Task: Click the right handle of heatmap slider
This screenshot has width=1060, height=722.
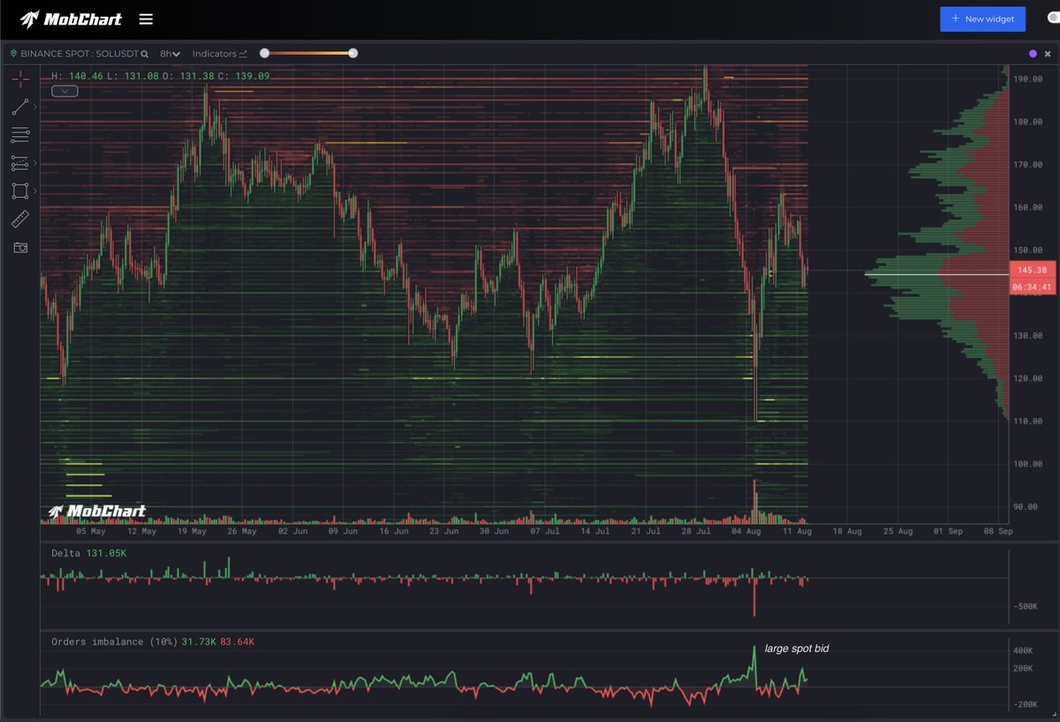Action: coord(353,53)
